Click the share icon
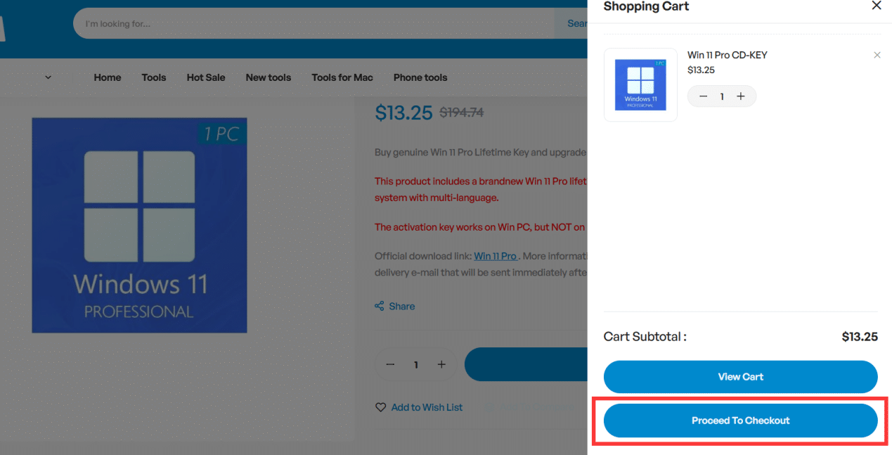The width and height of the screenshot is (892, 455). 380,306
